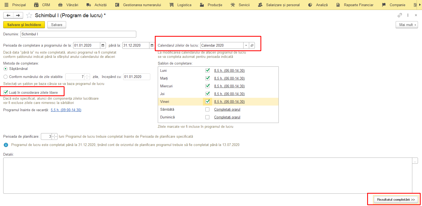Screen dimensions: 422x206
Task: Click Rezultatul completării >> button
Action: 396,200
